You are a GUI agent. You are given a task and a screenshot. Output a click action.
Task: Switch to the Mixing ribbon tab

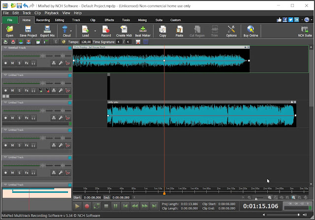(142, 20)
